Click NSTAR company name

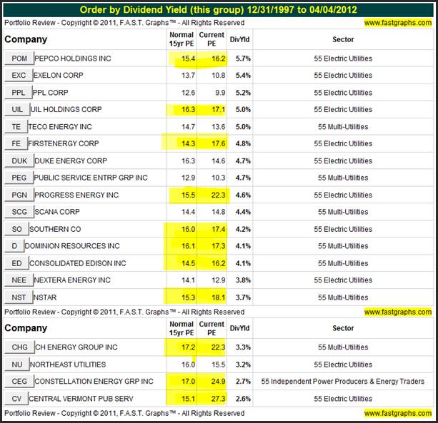pyautogui.click(x=45, y=297)
